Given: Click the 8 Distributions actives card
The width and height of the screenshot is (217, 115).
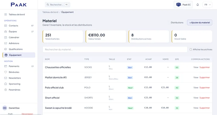Looking at the screenshot, I should pos(149,37).
